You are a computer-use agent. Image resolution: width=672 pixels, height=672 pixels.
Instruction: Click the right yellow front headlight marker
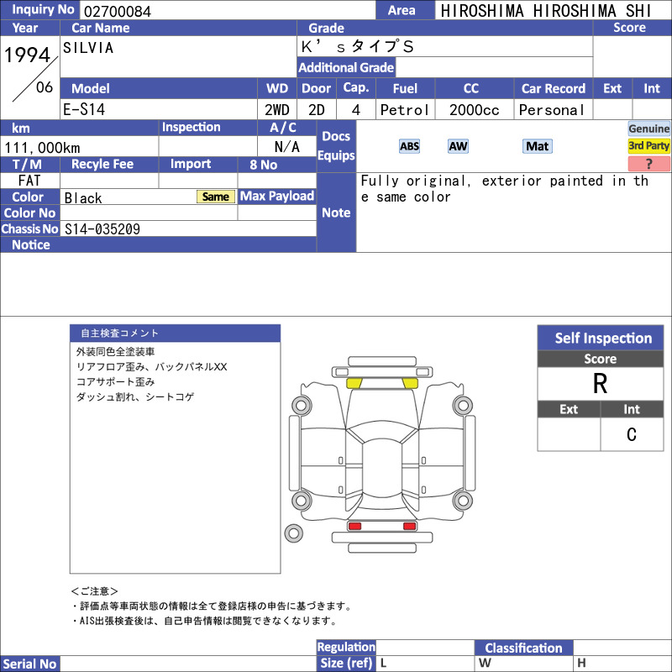[x=410, y=383]
